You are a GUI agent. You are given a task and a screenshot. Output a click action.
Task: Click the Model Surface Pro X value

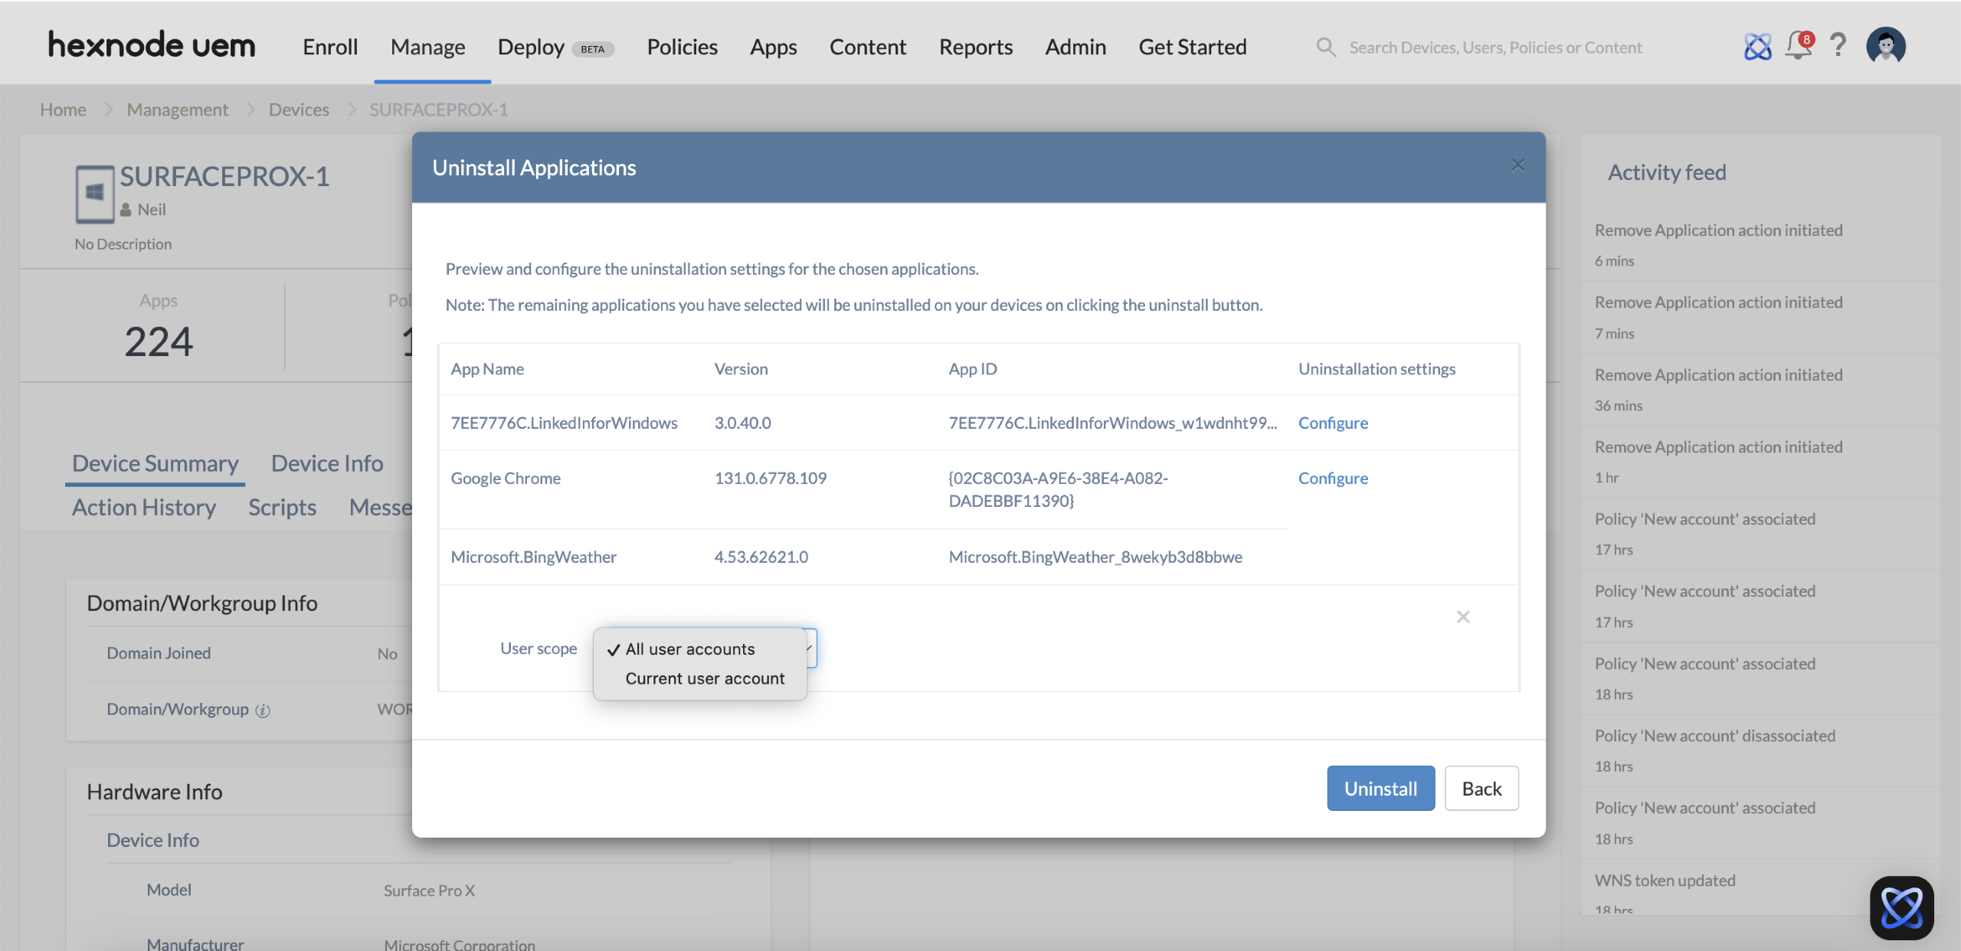point(429,891)
